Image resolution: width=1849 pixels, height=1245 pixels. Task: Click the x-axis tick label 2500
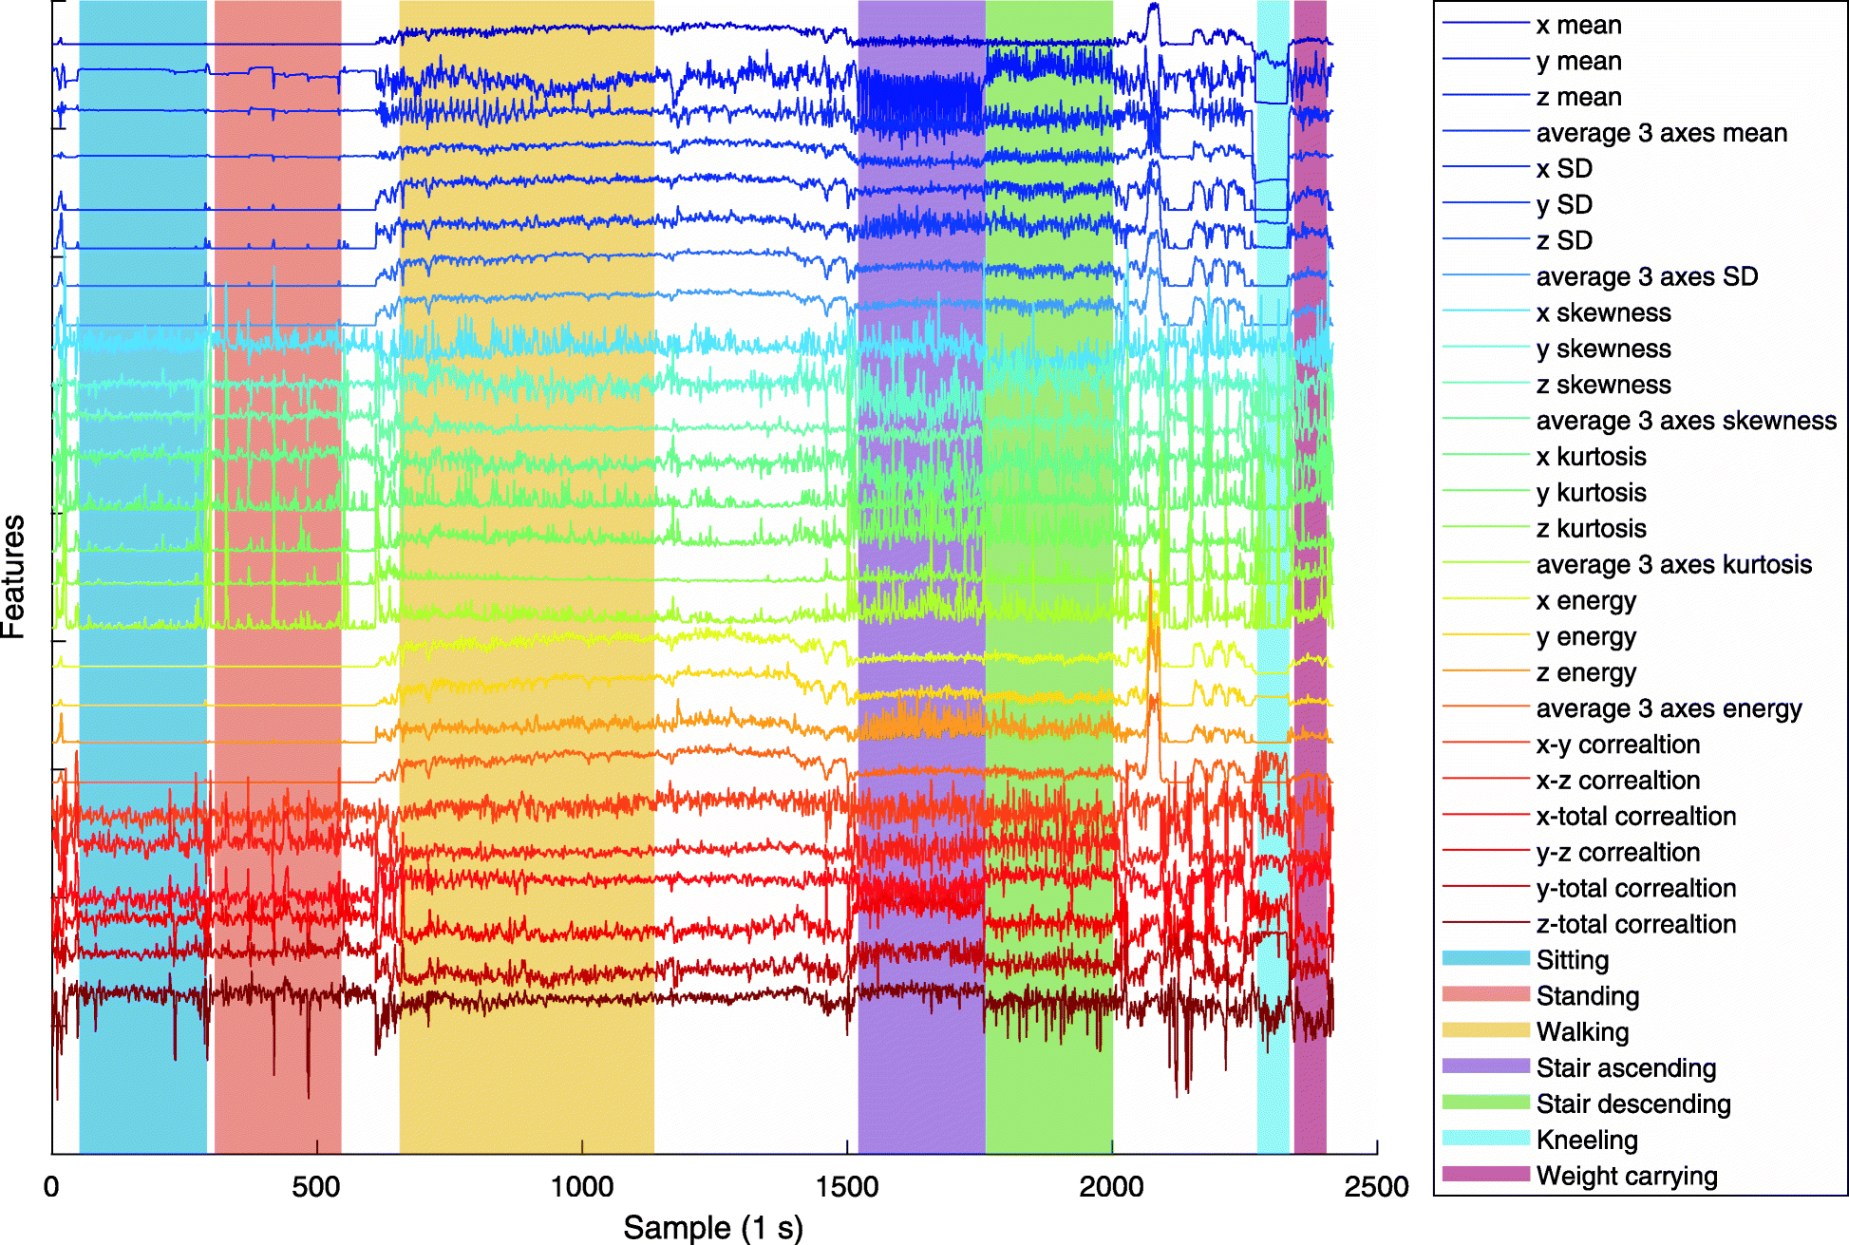(x=1376, y=1186)
